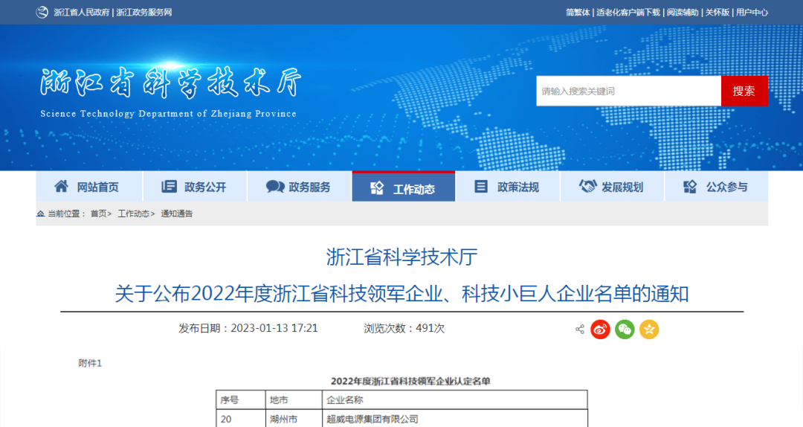Click the list icon beside 政策法规
Viewport: 803px width, 427px height.
pos(481,187)
